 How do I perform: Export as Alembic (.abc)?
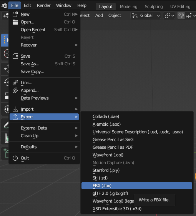[137, 124]
